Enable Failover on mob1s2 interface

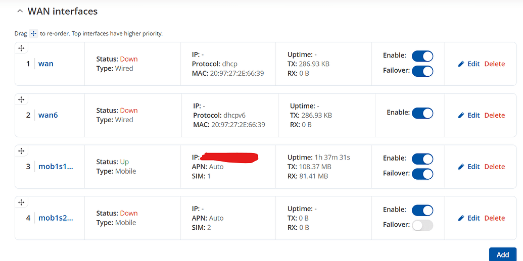tap(422, 226)
